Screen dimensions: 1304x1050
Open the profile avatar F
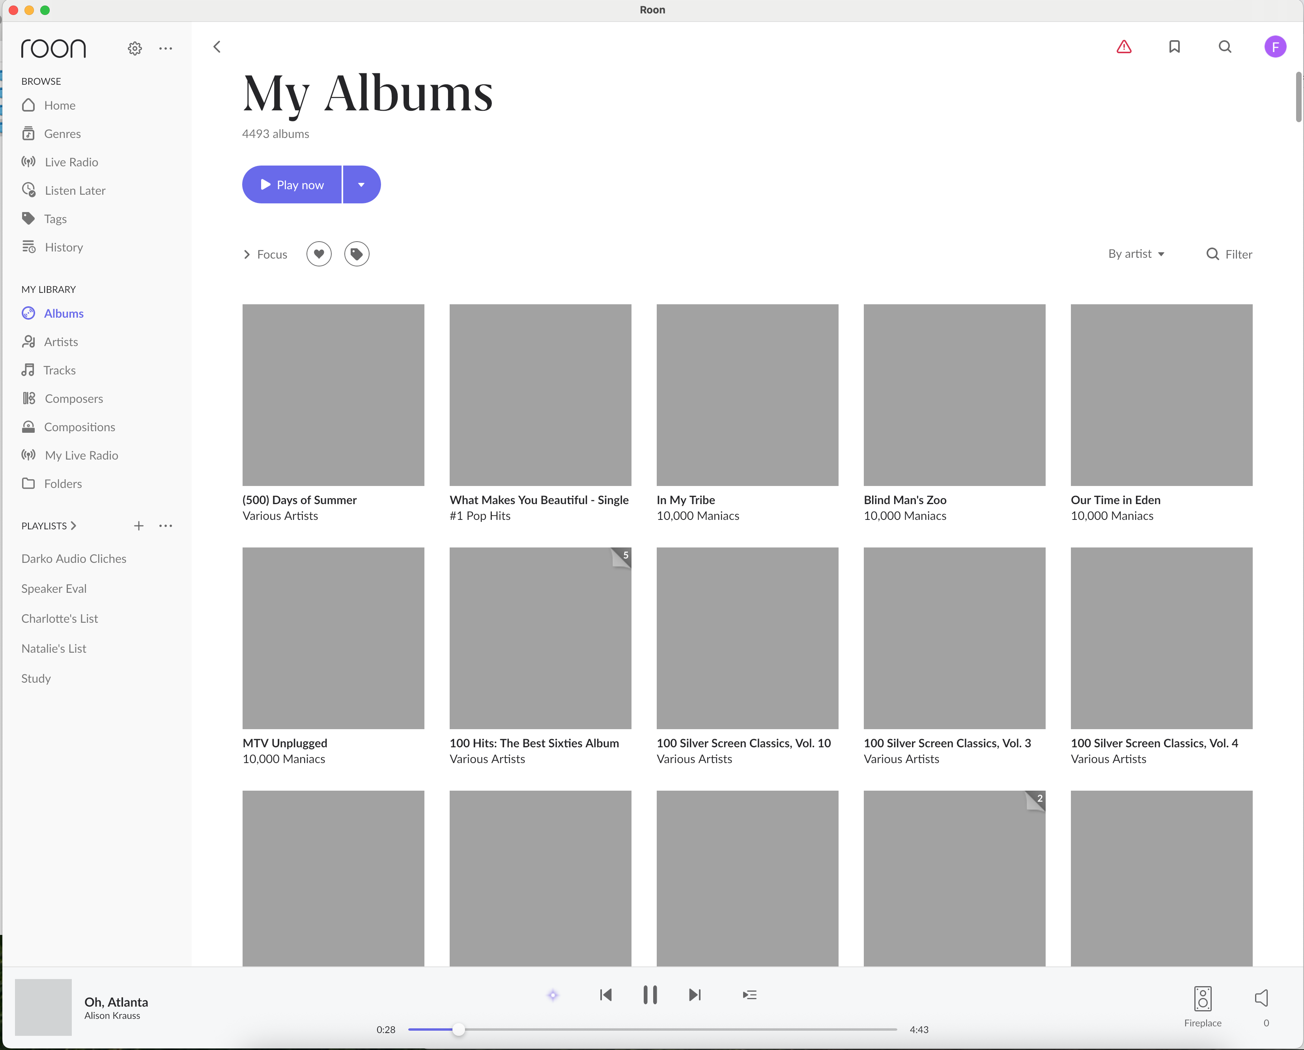[1276, 47]
